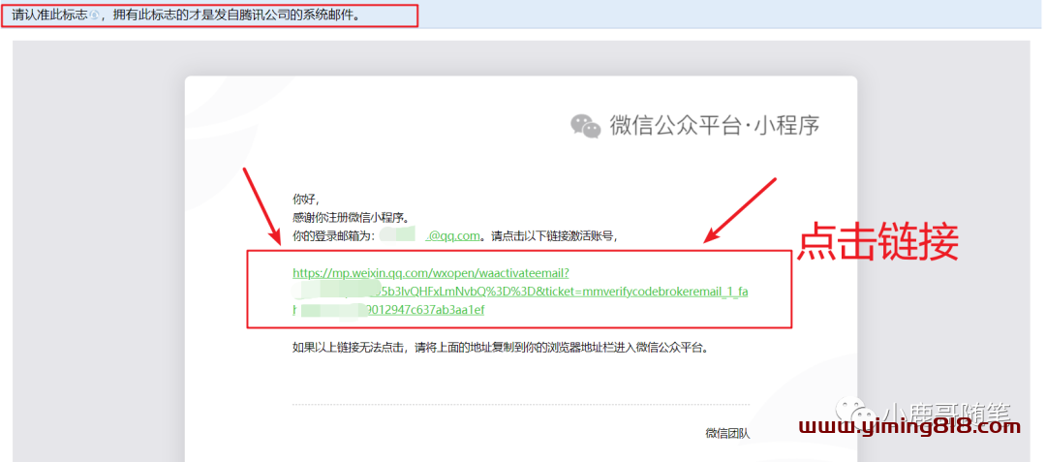Click the right red arrow annotation
This screenshot has height=462, width=1046.
tap(742, 208)
